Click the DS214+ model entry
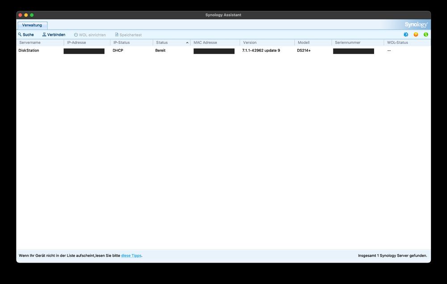 click(303, 50)
